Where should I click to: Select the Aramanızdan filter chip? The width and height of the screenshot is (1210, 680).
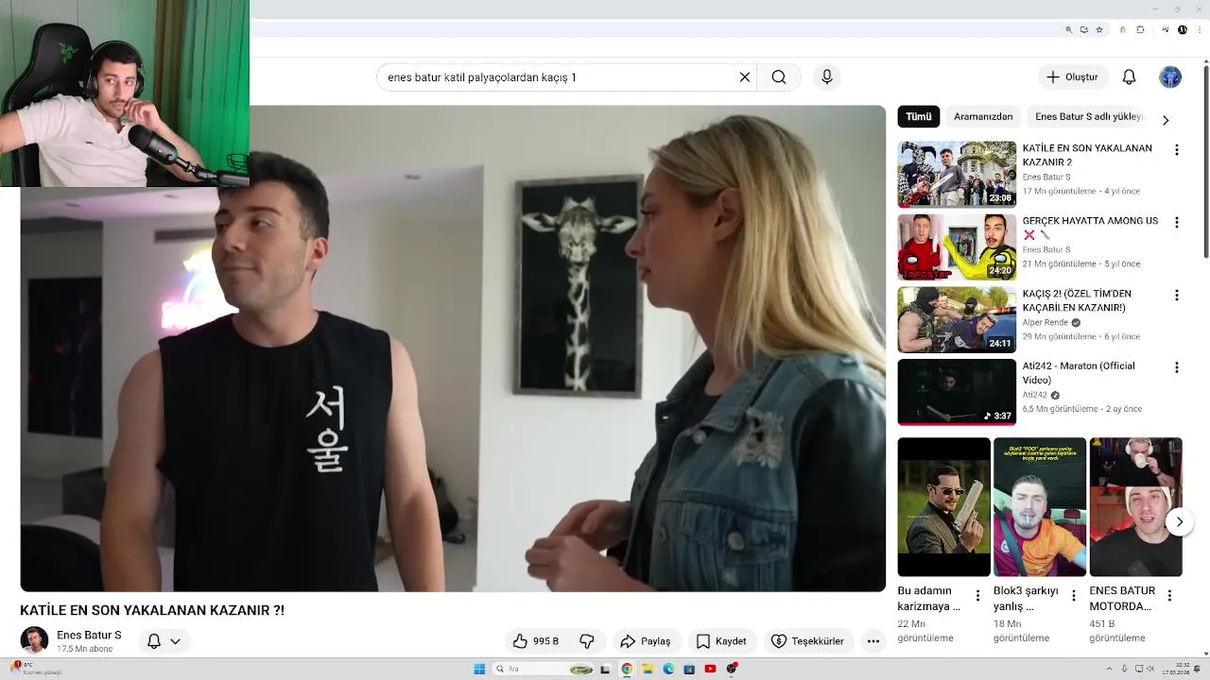(983, 117)
